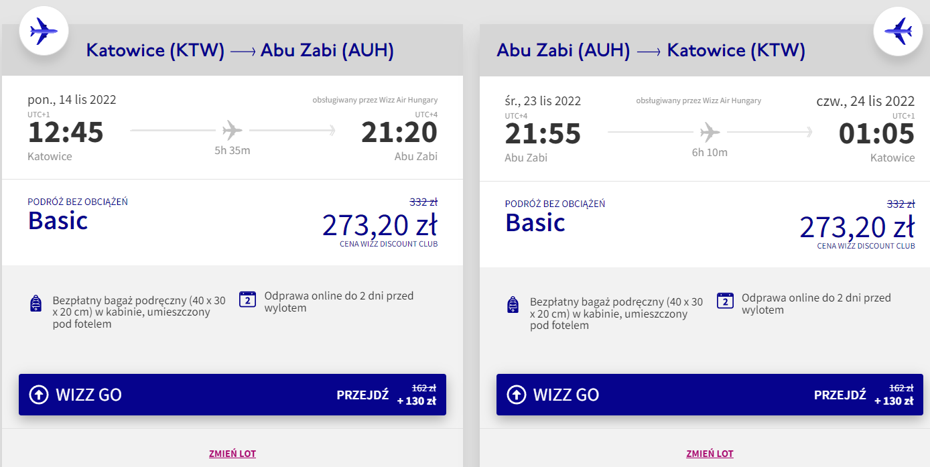Click the calendar check-in icon on outbound card
The height and width of the screenshot is (467, 930).
(x=248, y=299)
